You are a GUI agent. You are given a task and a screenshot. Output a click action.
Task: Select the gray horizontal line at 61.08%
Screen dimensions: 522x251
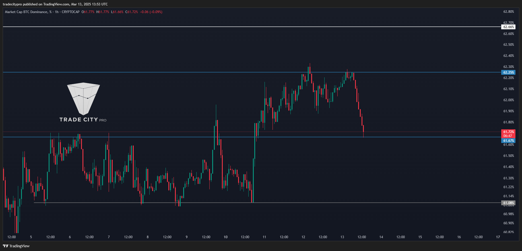pyautogui.click(x=267, y=203)
